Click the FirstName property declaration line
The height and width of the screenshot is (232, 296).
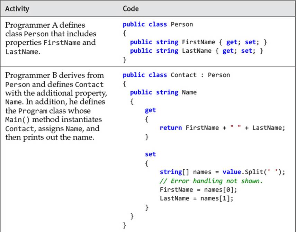198,42
